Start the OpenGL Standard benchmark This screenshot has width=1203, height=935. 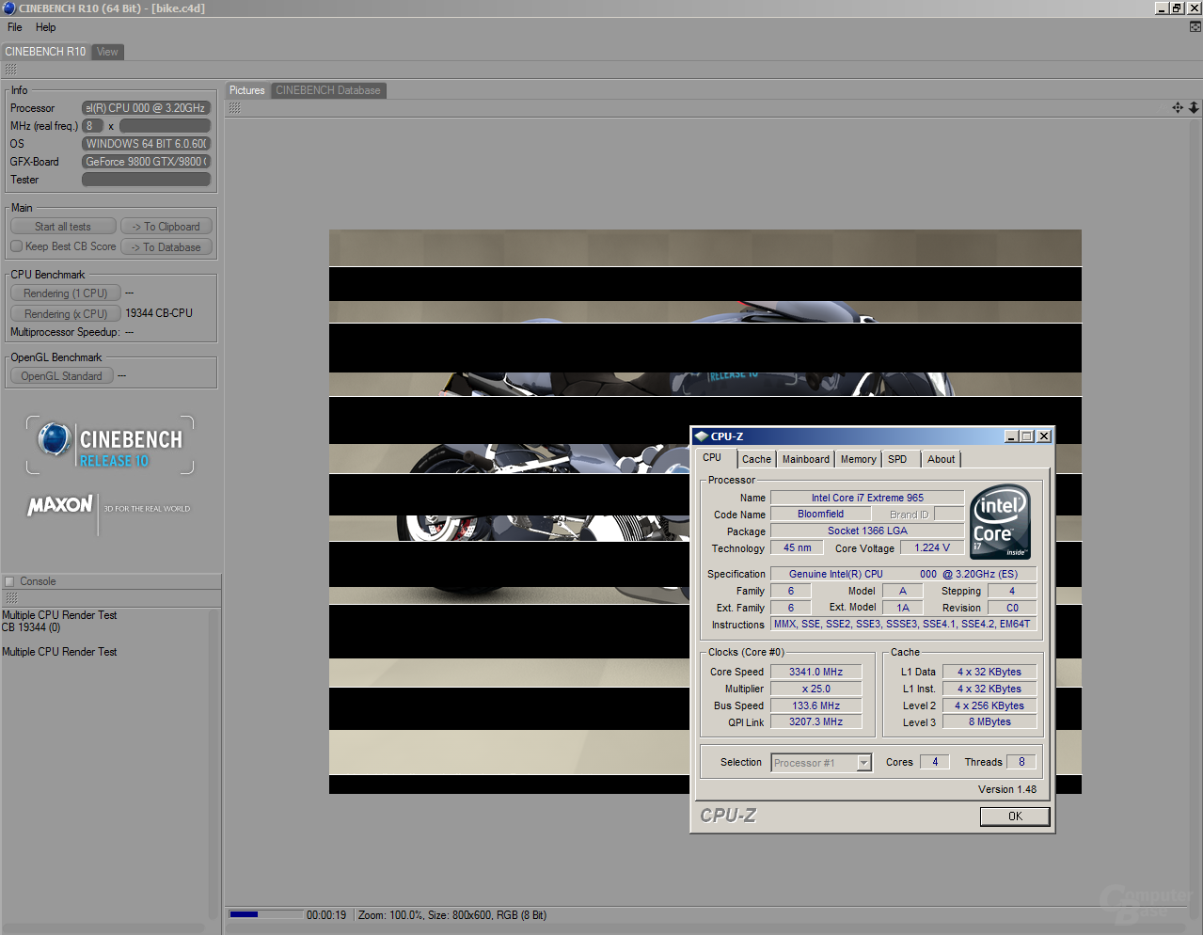62,376
